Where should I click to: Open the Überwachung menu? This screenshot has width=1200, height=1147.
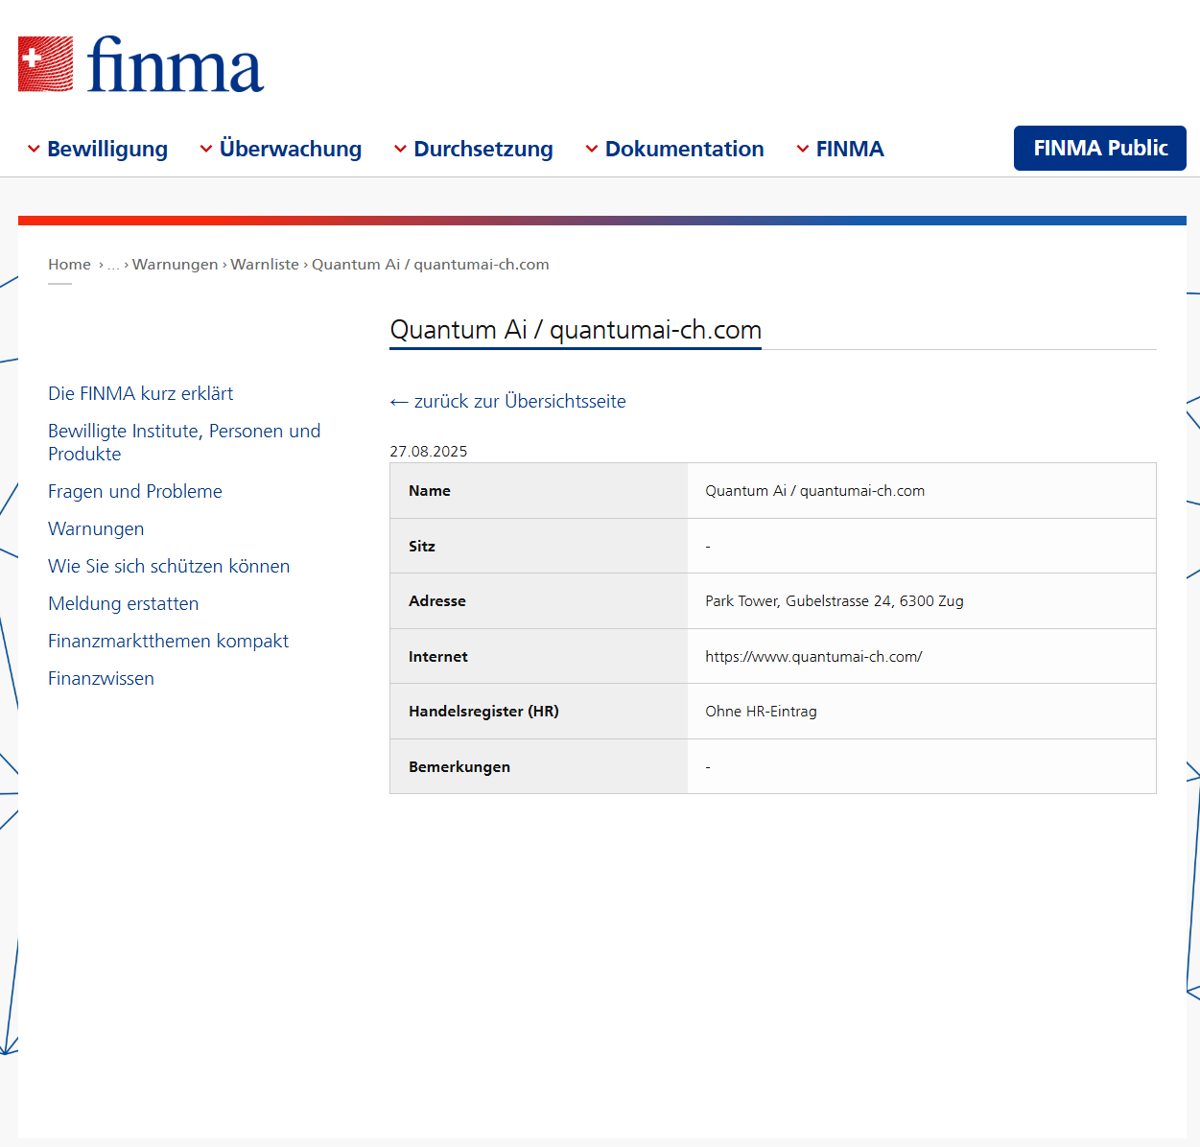coord(291,149)
